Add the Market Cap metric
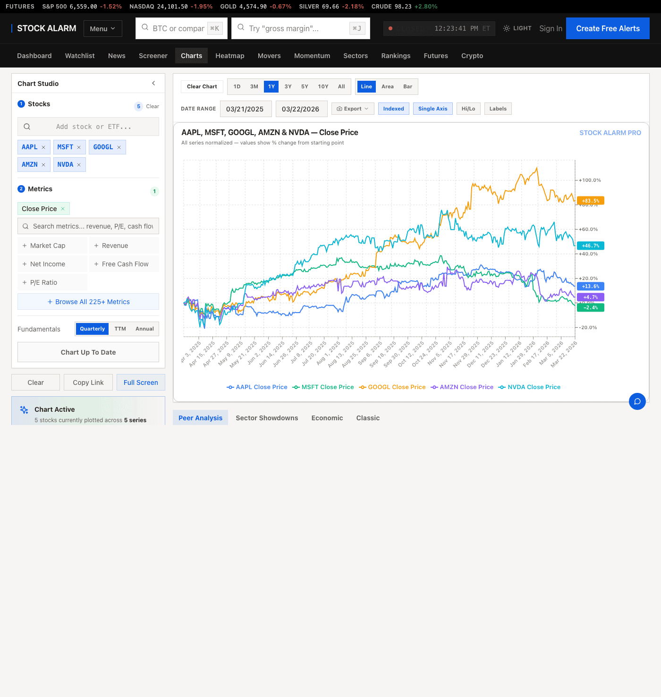The image size is (661, 697). [52, 246]
